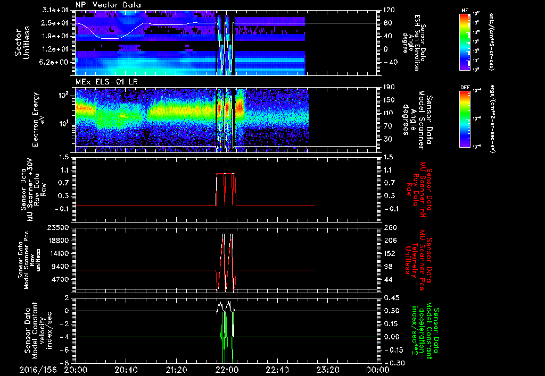545x376 pixels.
Task: Click the 120 tick on Sun Elevation axis
Action: pos(389,10)
